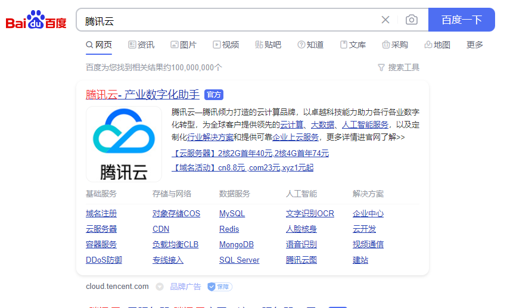Click the 基础服务 column heading
Screen dimensions: 507x308
pyautogui.click(x=101, y=194)
